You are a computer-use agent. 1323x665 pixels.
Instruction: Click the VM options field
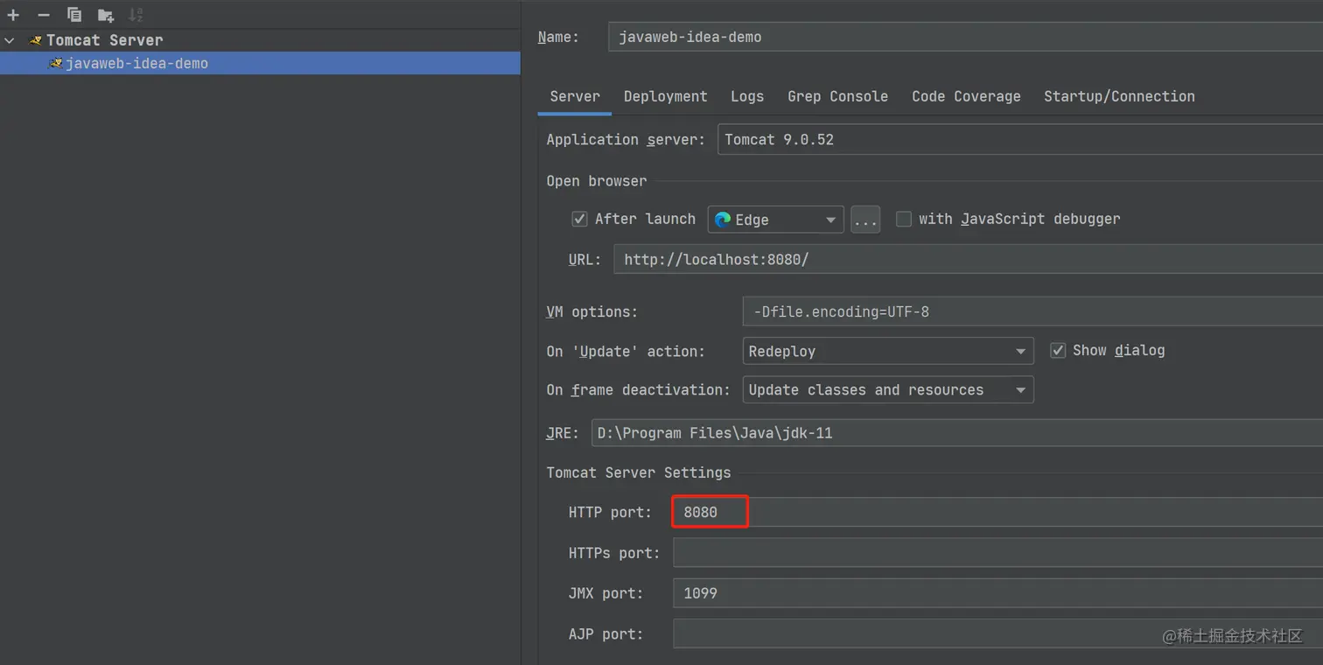(1032, 311)
